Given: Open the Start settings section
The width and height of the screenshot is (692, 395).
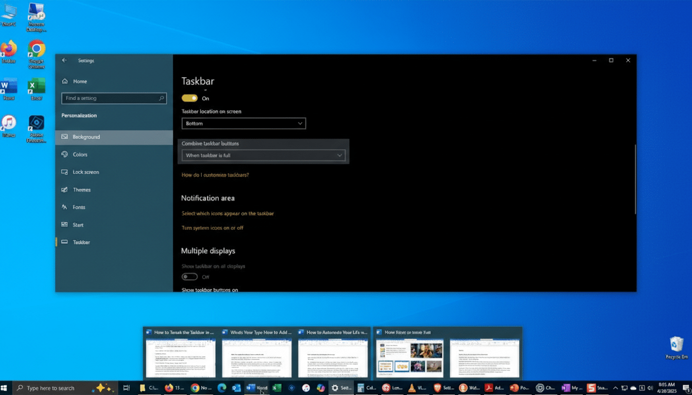Looking at the screenshot, I should [x=77, y=224].
